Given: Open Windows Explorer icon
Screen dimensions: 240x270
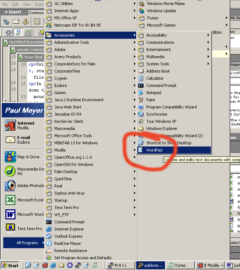Looking at the screenshot, I should pos(141,129).
